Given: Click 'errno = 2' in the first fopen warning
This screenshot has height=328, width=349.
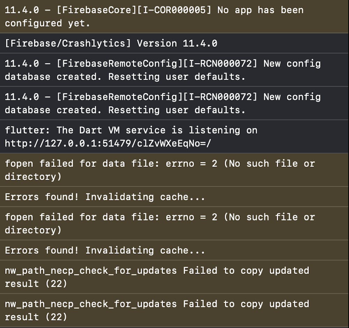Looking at the screenshot, I should click(191, 163).
